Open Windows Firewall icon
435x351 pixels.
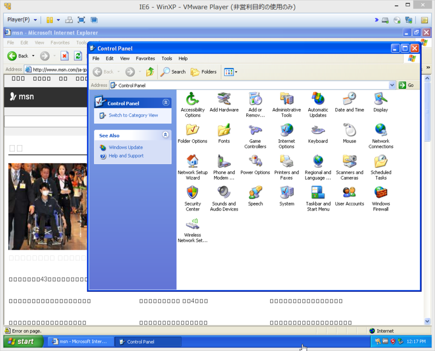pos(381,199)
